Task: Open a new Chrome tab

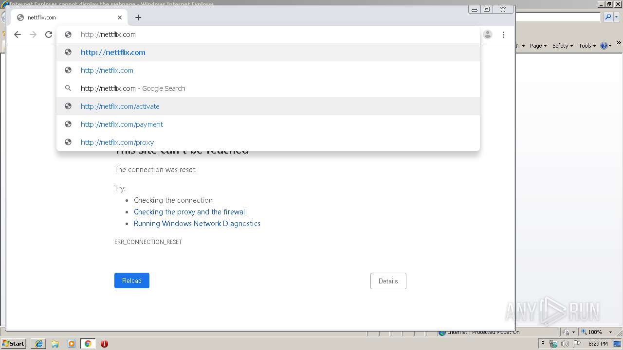Action: click(138, 17)
